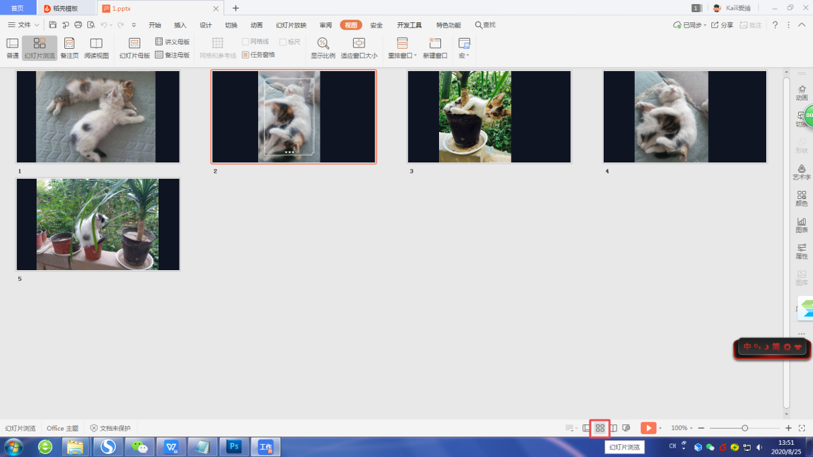Open the 文件 file menu dropdown
This screenshot has height=457, width=813.
[24, 25]
